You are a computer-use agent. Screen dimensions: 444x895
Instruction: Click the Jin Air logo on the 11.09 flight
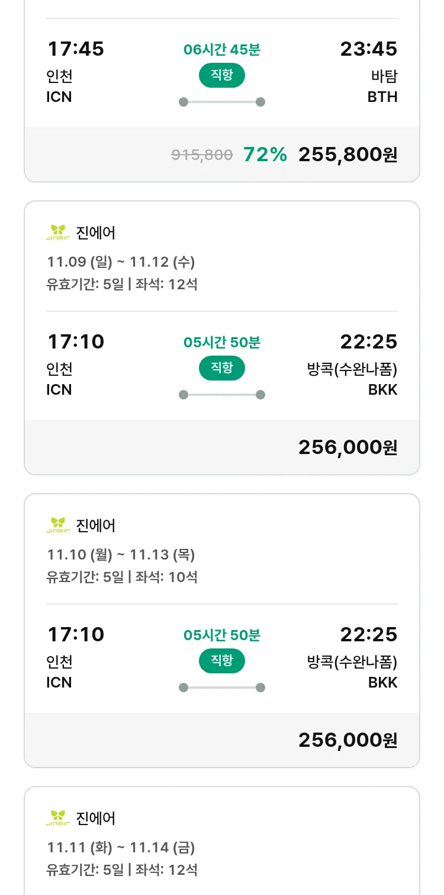[x=58, y=232]
